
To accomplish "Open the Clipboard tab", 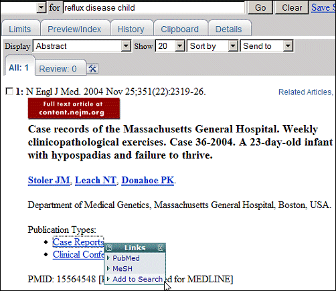I will pos(180,29).
